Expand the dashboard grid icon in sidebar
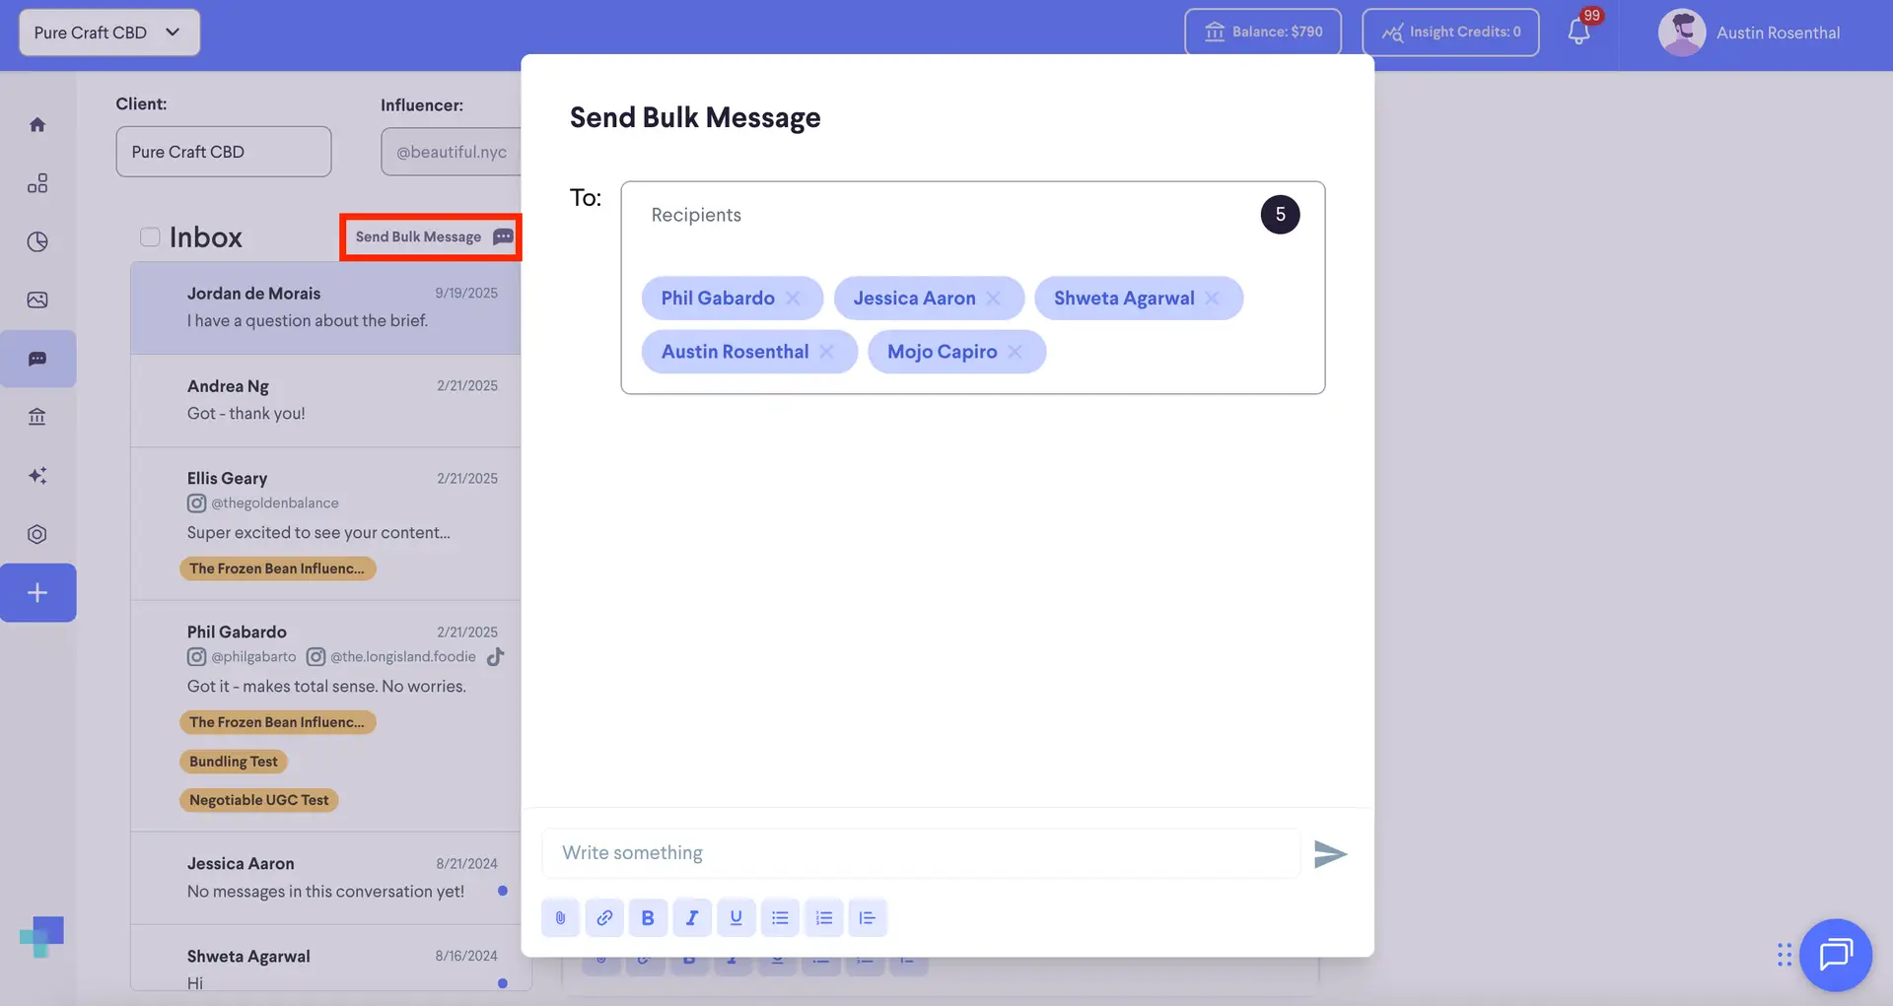This screenshot has height=1006, width=1893. (37, 182)
